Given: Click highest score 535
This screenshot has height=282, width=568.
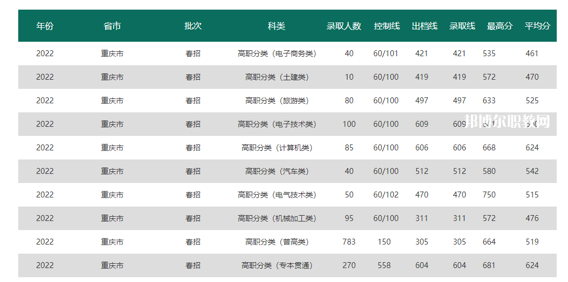Looking at the screenshot, I should click(x=489, y=54).
